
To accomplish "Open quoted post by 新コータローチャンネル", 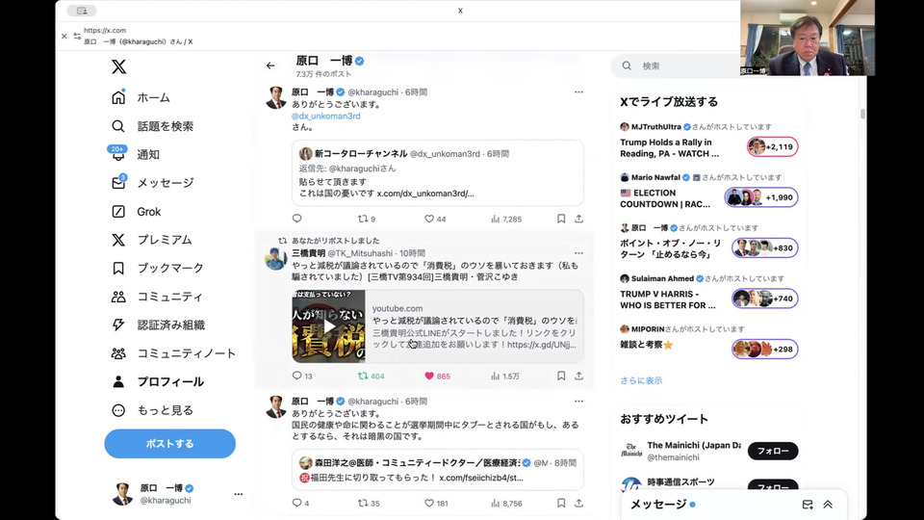I will (x=438, y=172).
